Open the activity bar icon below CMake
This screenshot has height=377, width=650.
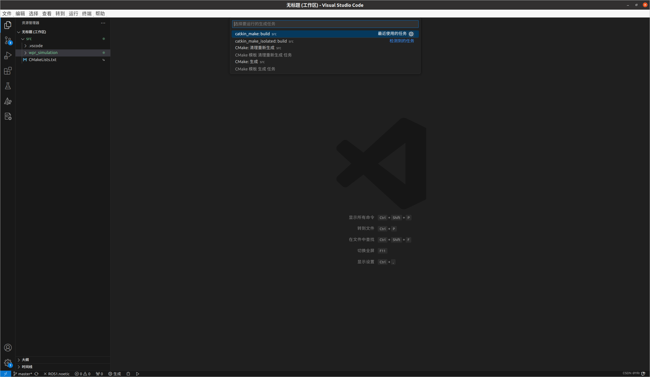pos(8,116)
